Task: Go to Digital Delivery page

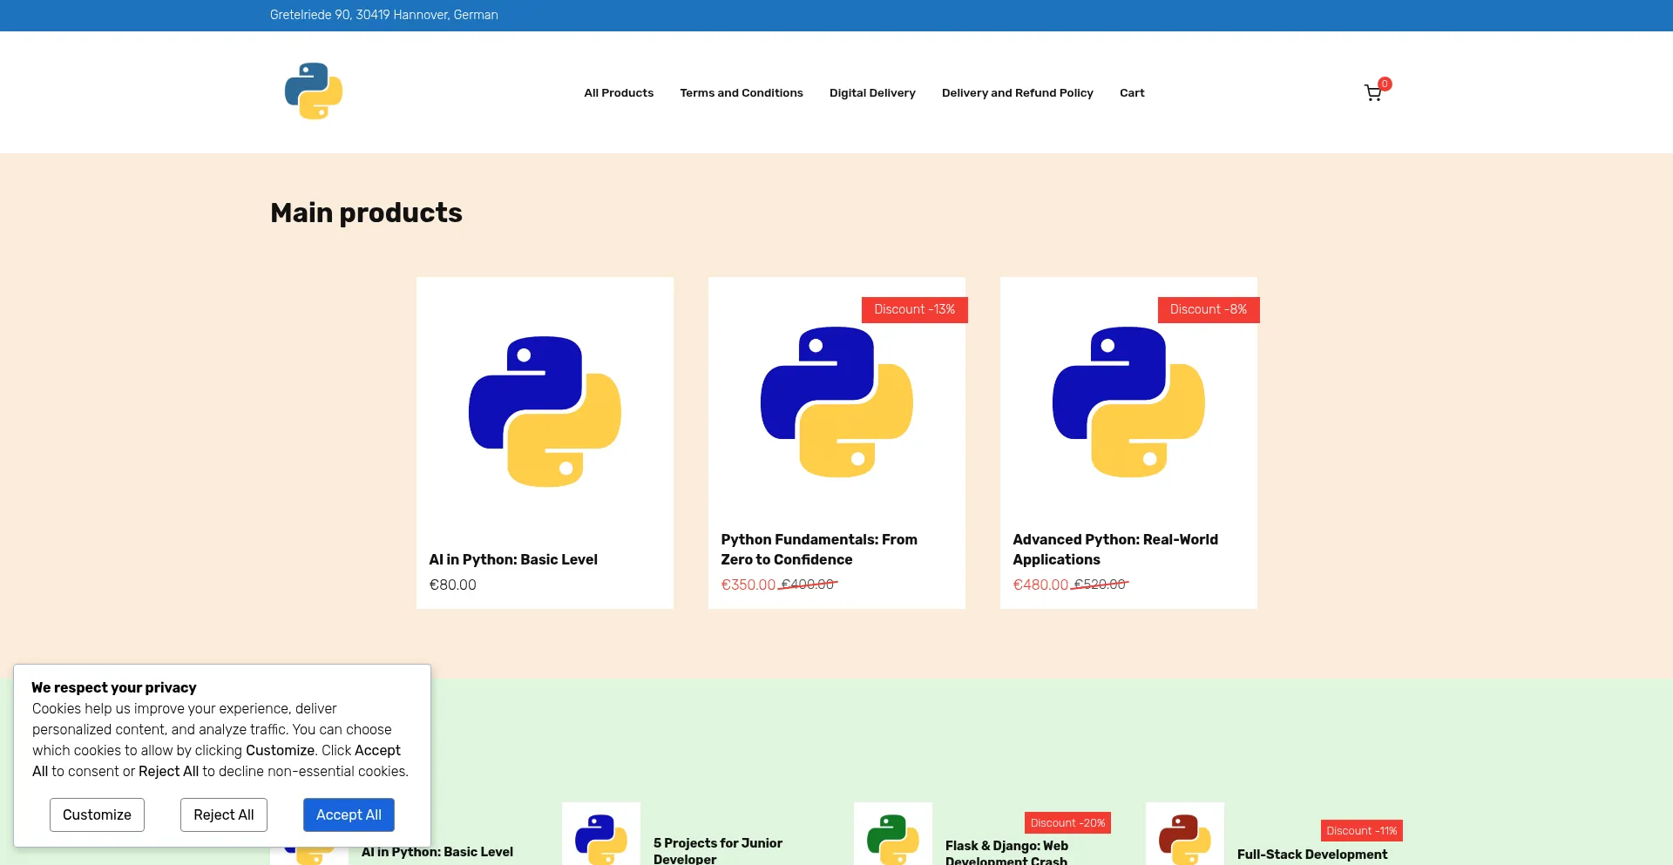Action: [872, 92]
